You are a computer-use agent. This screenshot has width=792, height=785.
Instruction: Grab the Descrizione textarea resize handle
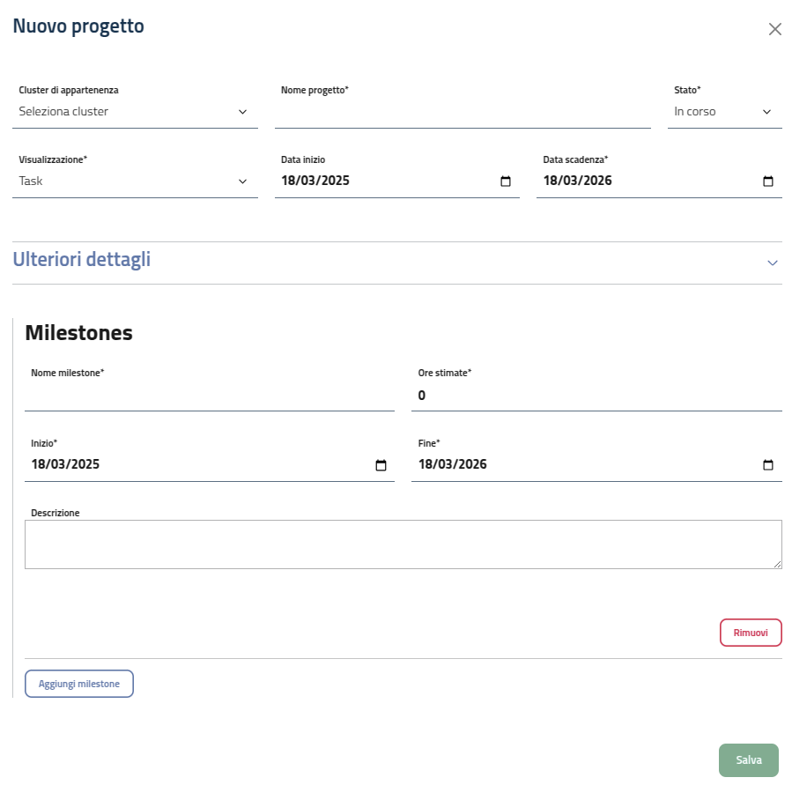(777, 564)
